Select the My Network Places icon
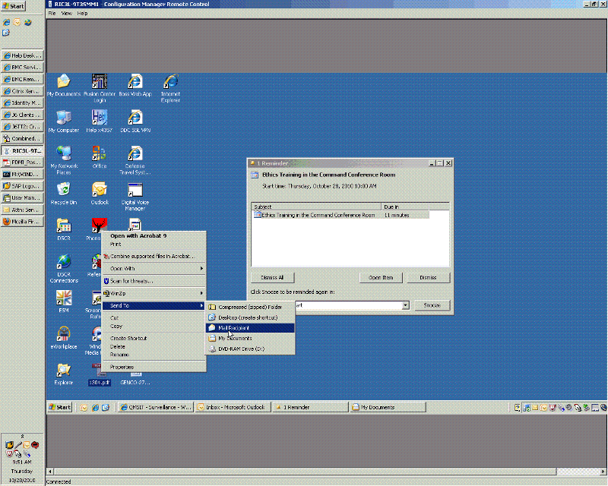Screen dimensions: 608x486 click(x=63, y=153)
